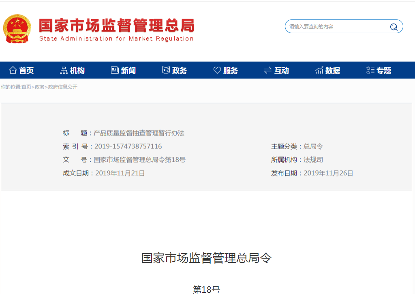Click the heading 国家市场监督管理总局令
This screenshot has height=294, width=415.
[206, 258]
